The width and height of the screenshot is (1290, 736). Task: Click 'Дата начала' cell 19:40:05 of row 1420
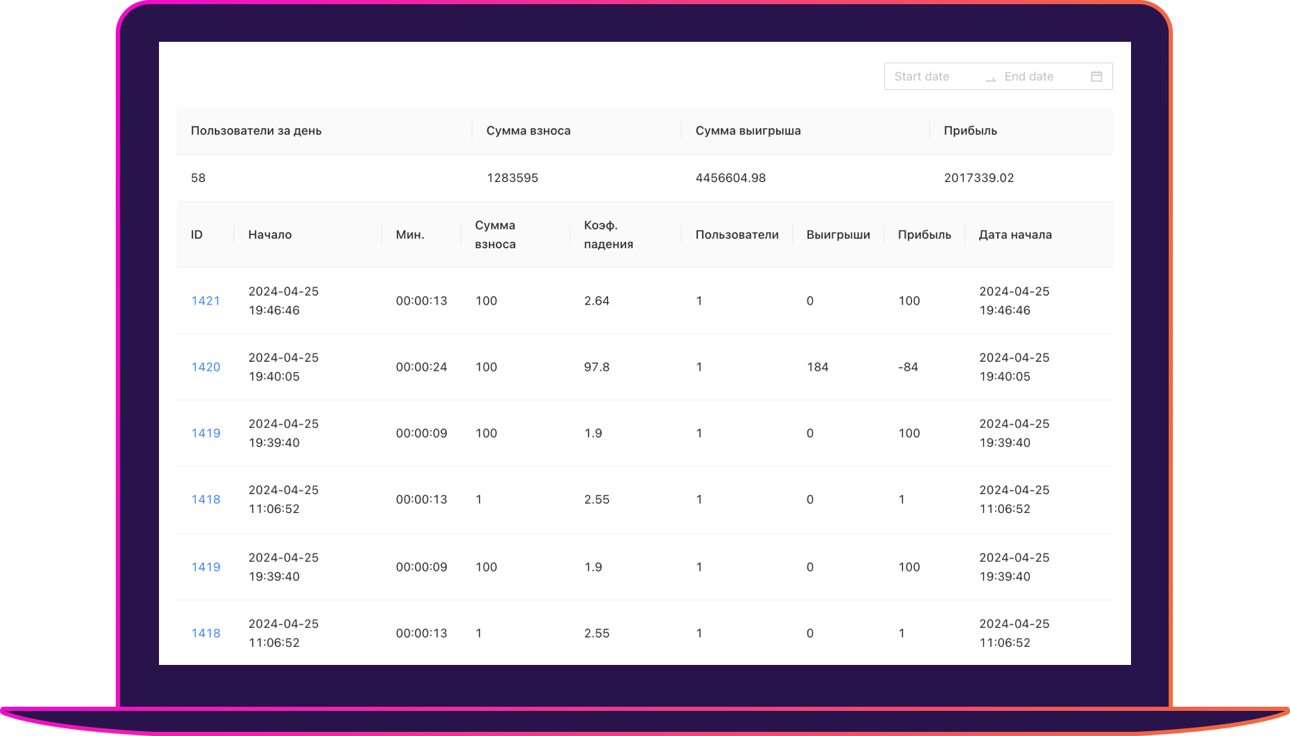1015,367
